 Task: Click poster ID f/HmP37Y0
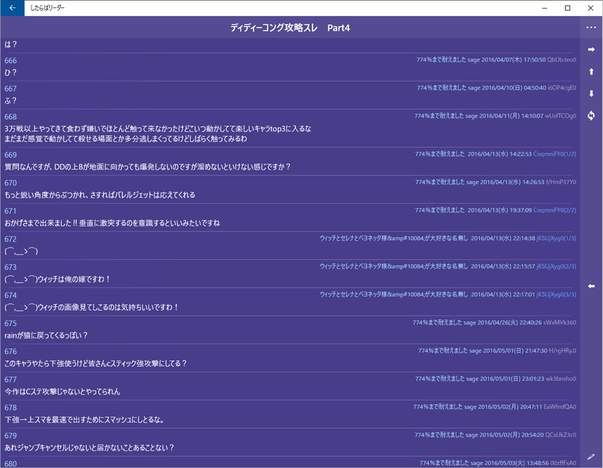click(561, 182)
